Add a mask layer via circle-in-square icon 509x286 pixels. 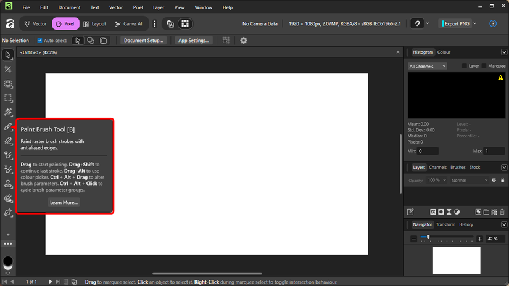pos(441,212)
